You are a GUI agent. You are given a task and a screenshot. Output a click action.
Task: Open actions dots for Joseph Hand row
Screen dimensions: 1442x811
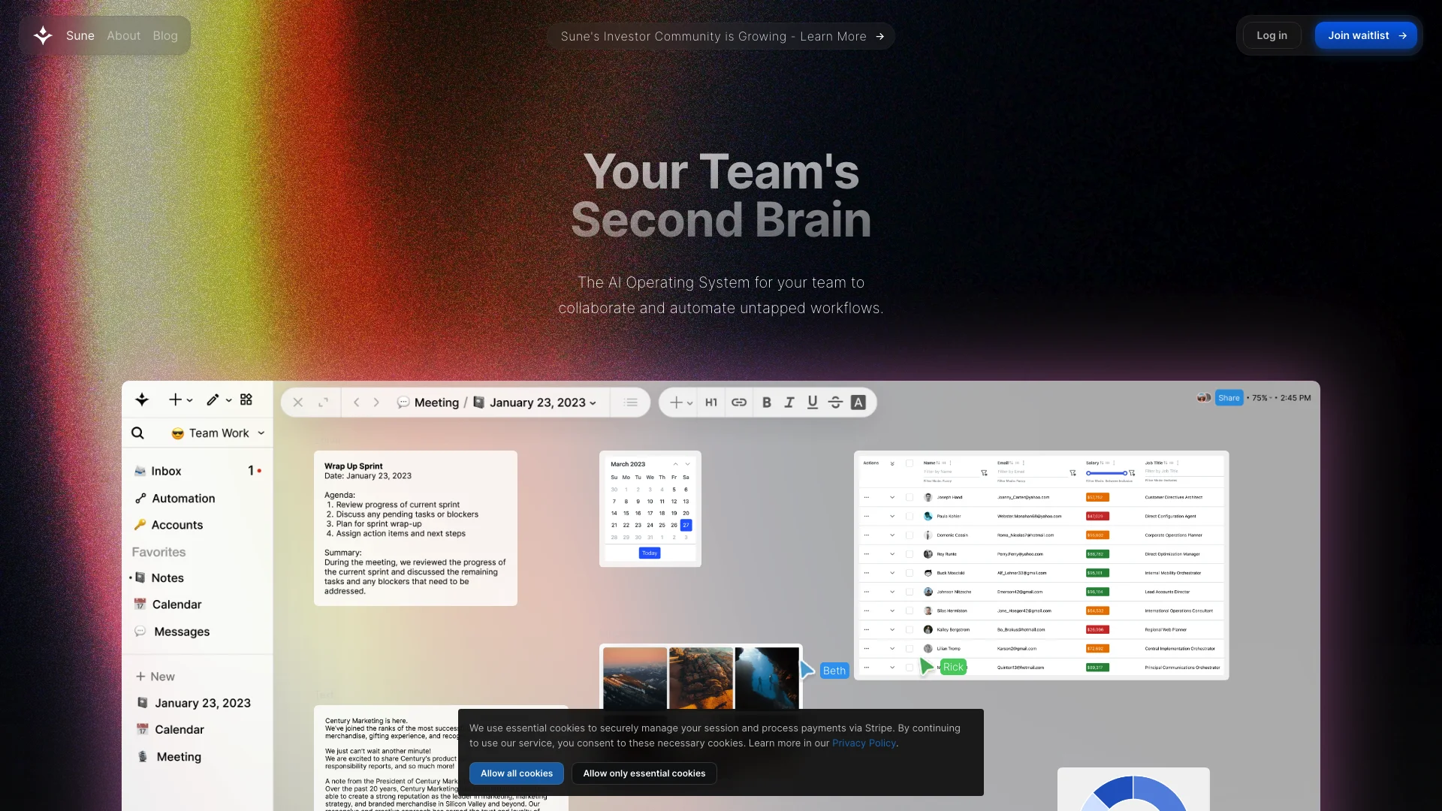point(867,497)
